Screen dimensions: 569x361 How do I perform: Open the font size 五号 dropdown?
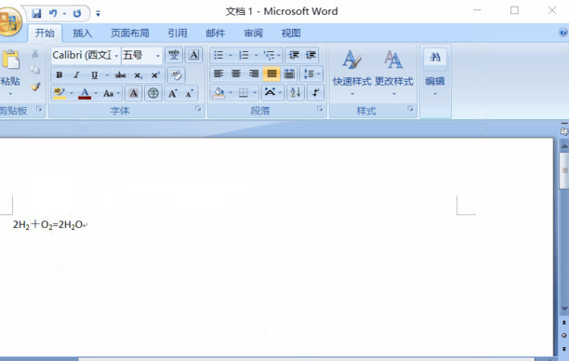(158, 56)
